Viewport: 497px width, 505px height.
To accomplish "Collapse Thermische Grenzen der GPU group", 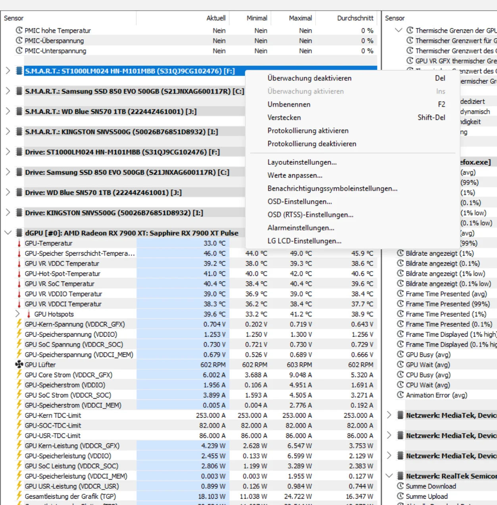I will tap(399, 30).
